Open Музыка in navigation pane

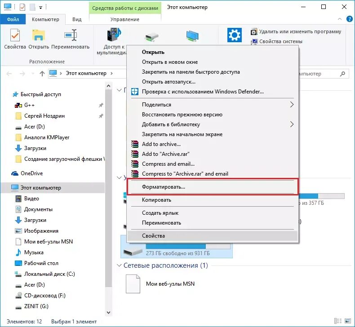point(34,252)
